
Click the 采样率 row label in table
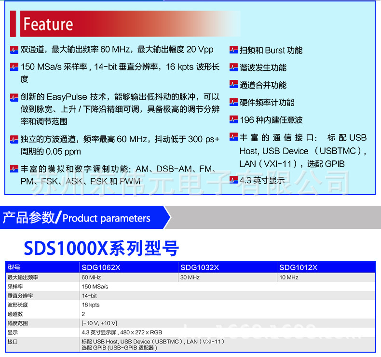15,287
